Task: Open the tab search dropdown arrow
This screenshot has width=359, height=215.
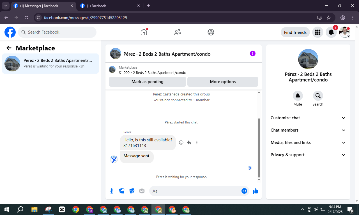Action: tap(5, 6)
